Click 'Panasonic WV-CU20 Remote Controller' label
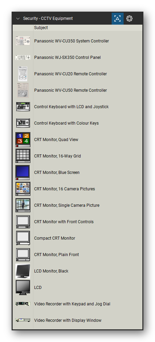The image size is (155, 342). (x=70, y=74)
